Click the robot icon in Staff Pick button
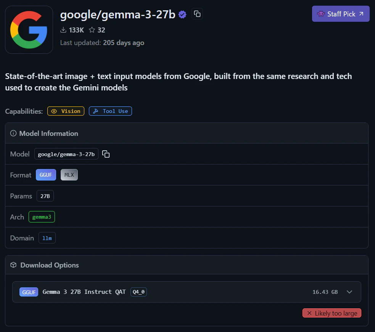 tap(321, 14)
